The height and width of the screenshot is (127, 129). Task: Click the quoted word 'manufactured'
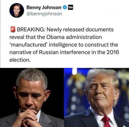[28, 45]
